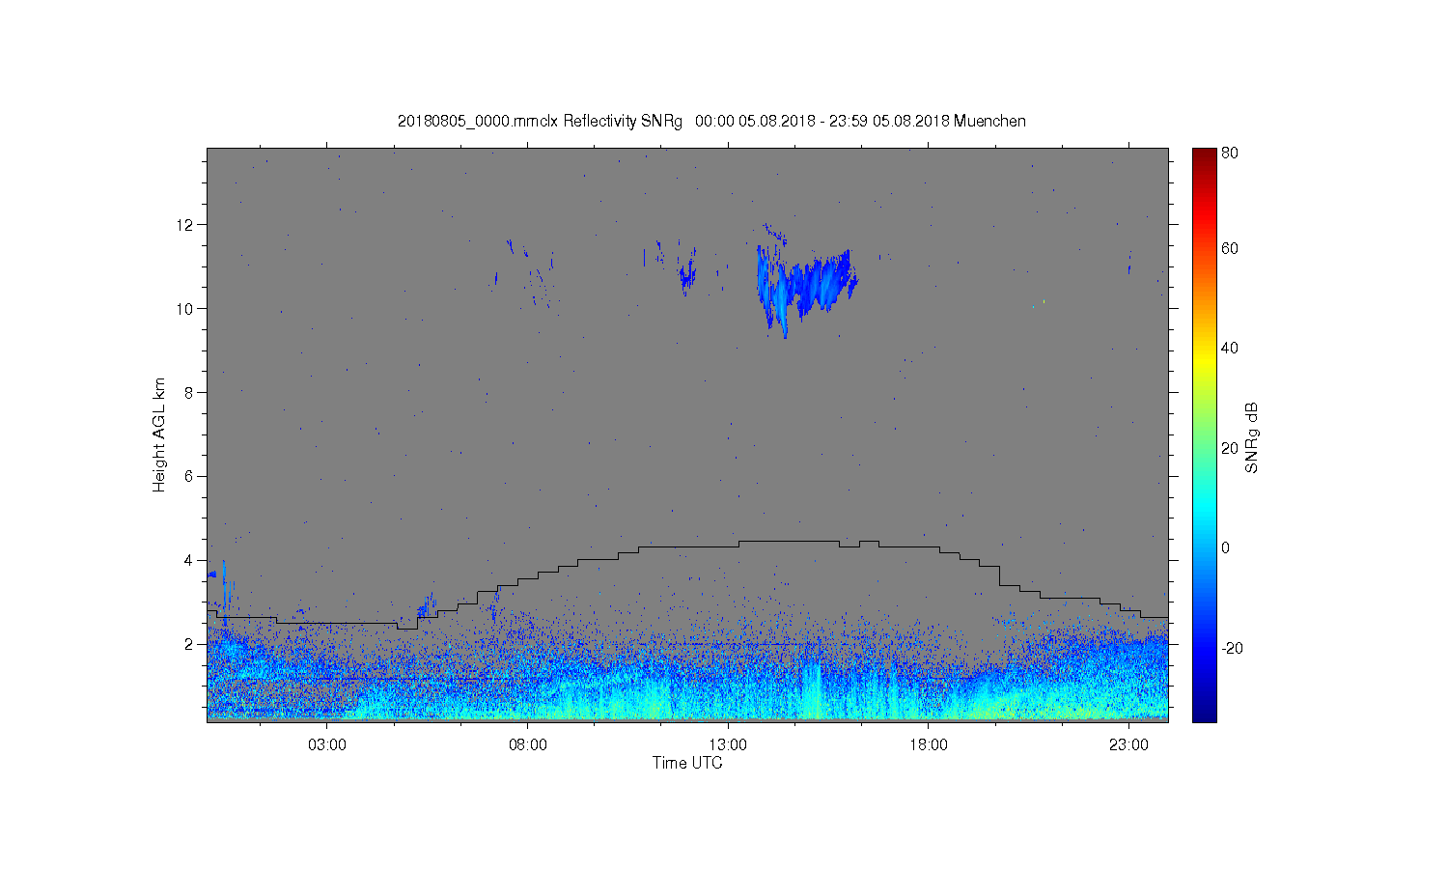This screenshot has height=869, width=1448.
Task: Click the dark blue bottom of the colorbar
Action: 1204,713
